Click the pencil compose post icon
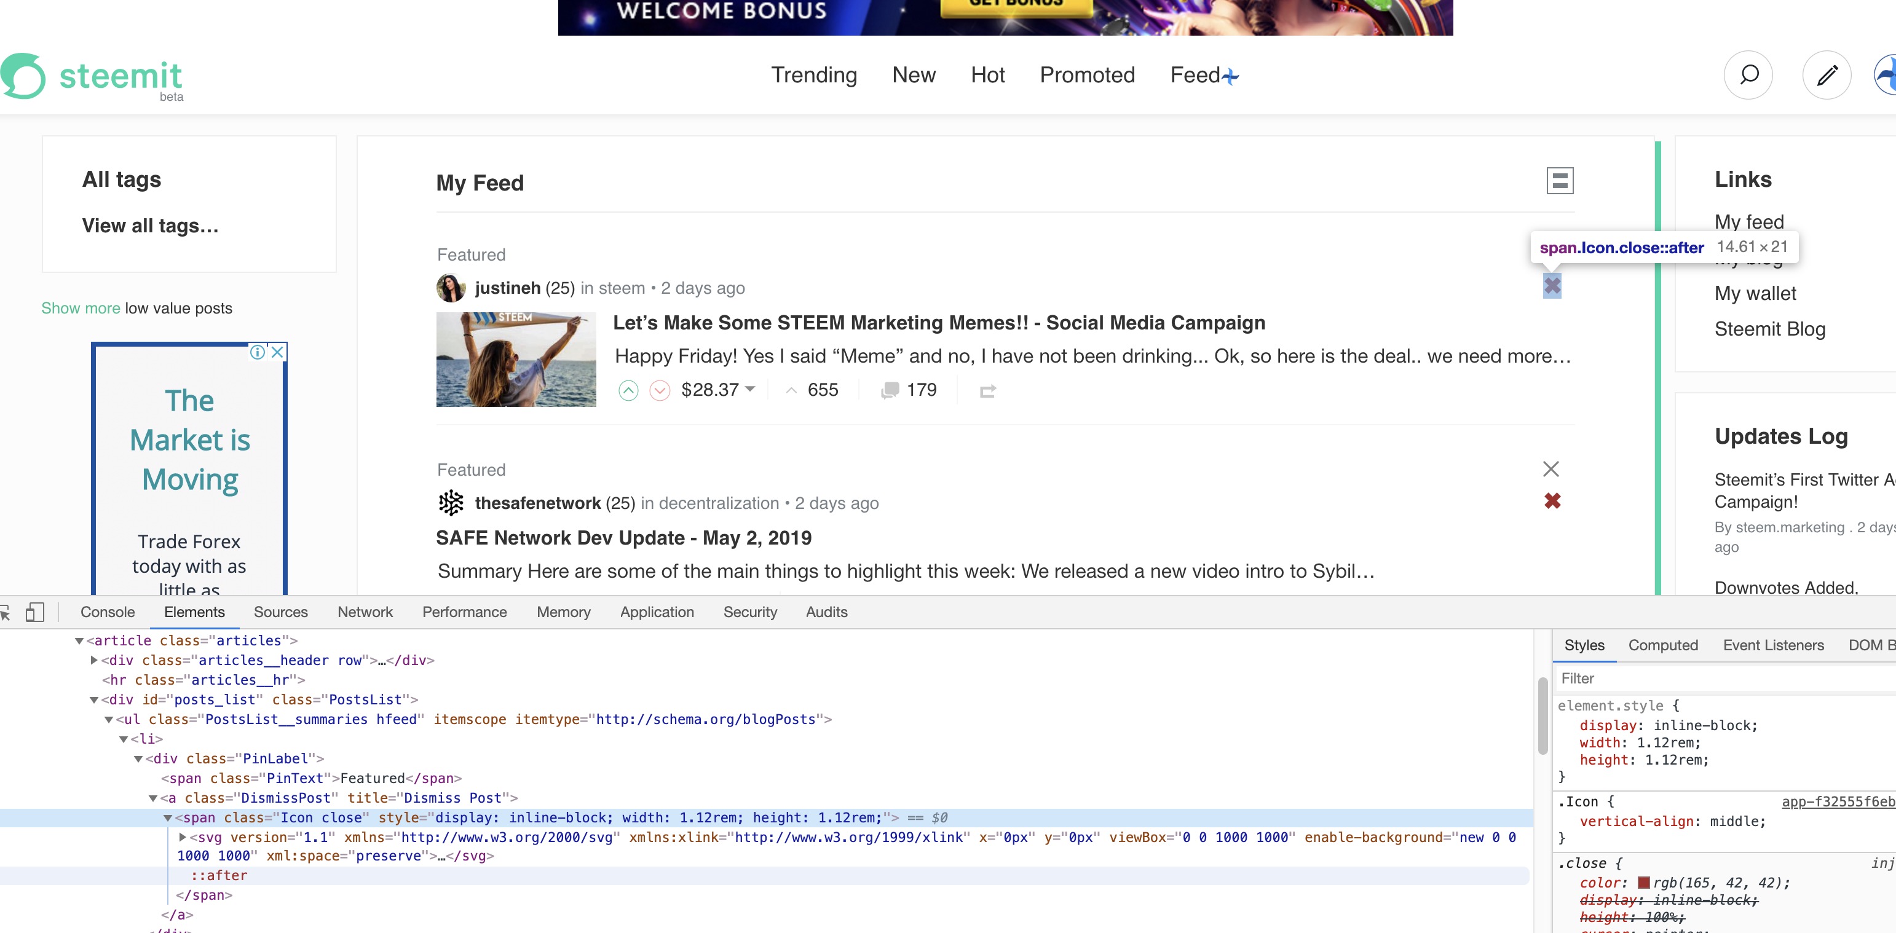 pos(1827,75)
